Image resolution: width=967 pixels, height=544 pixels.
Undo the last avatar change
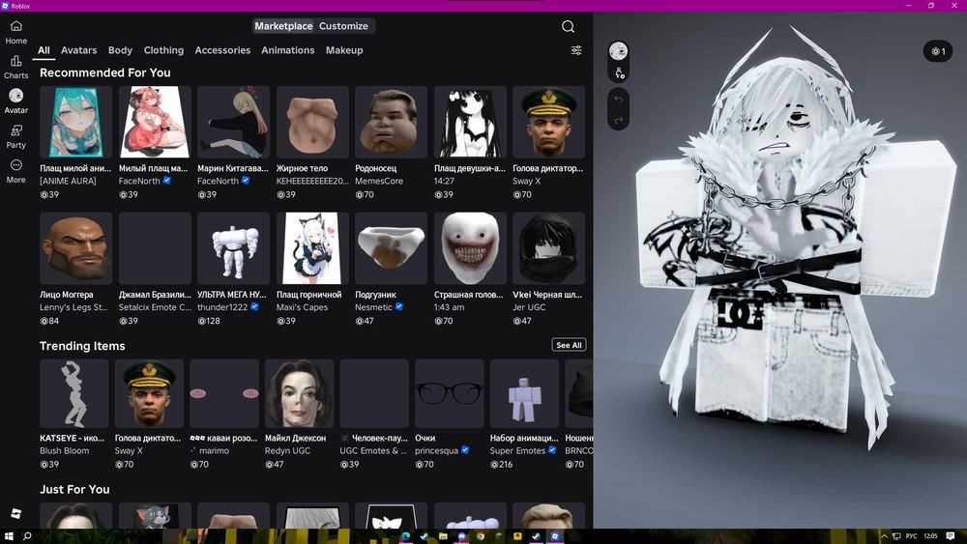(x=619, y=100)
